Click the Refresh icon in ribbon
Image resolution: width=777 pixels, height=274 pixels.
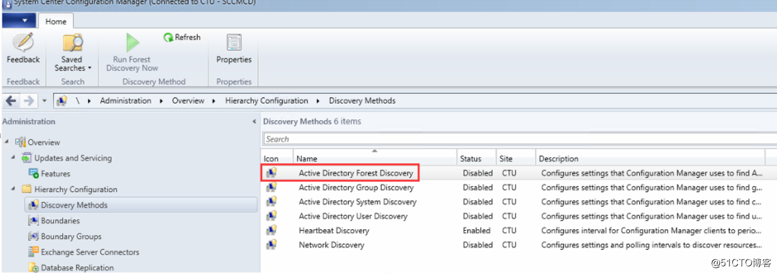[168, 38]
